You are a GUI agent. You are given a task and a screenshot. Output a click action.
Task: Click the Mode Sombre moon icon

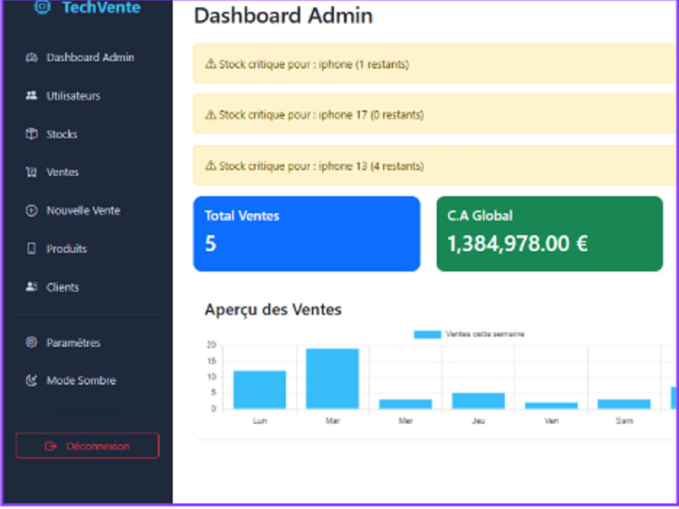32,381
